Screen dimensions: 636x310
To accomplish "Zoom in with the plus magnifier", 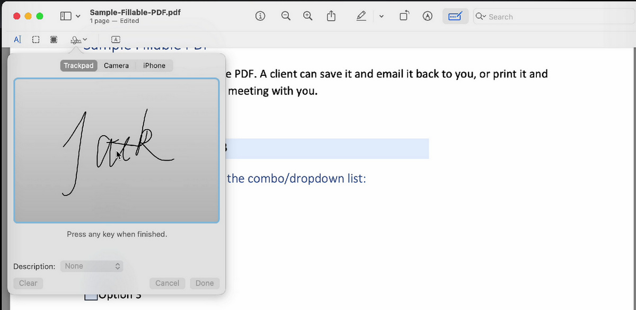I will (x=308, y=16).
